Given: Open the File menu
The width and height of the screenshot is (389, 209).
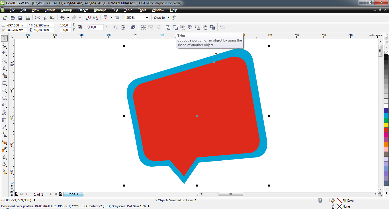Looking at the screenshot, I should point(12,10).
